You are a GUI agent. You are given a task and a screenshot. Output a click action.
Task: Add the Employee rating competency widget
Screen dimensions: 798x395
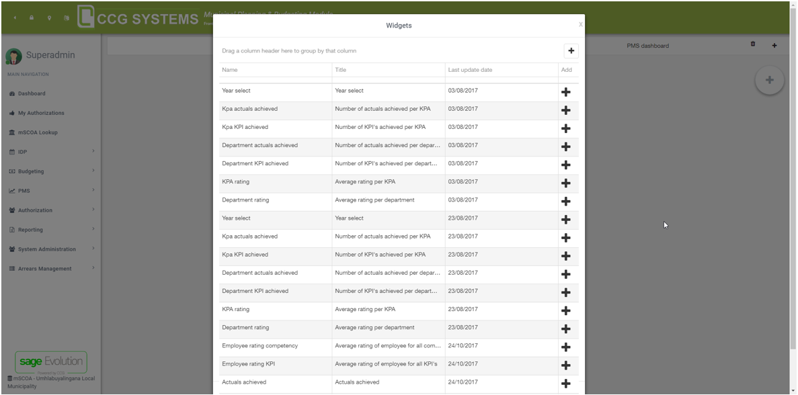pyautogui.click(x=565, y=347)
